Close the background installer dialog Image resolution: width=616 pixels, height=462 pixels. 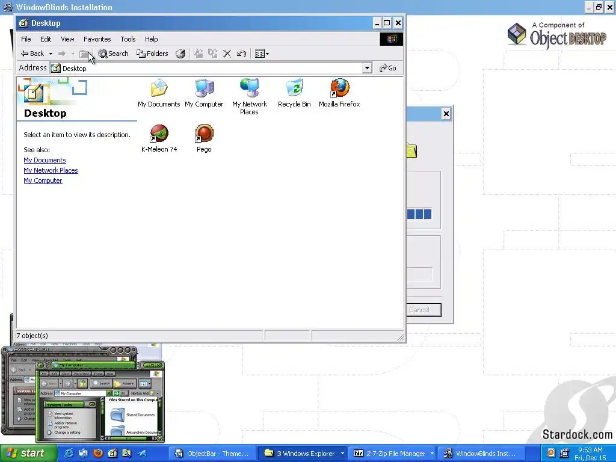(446, 114)
